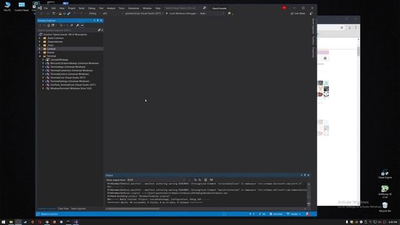Expand the _Build Common folder

(x=39, y=38)
